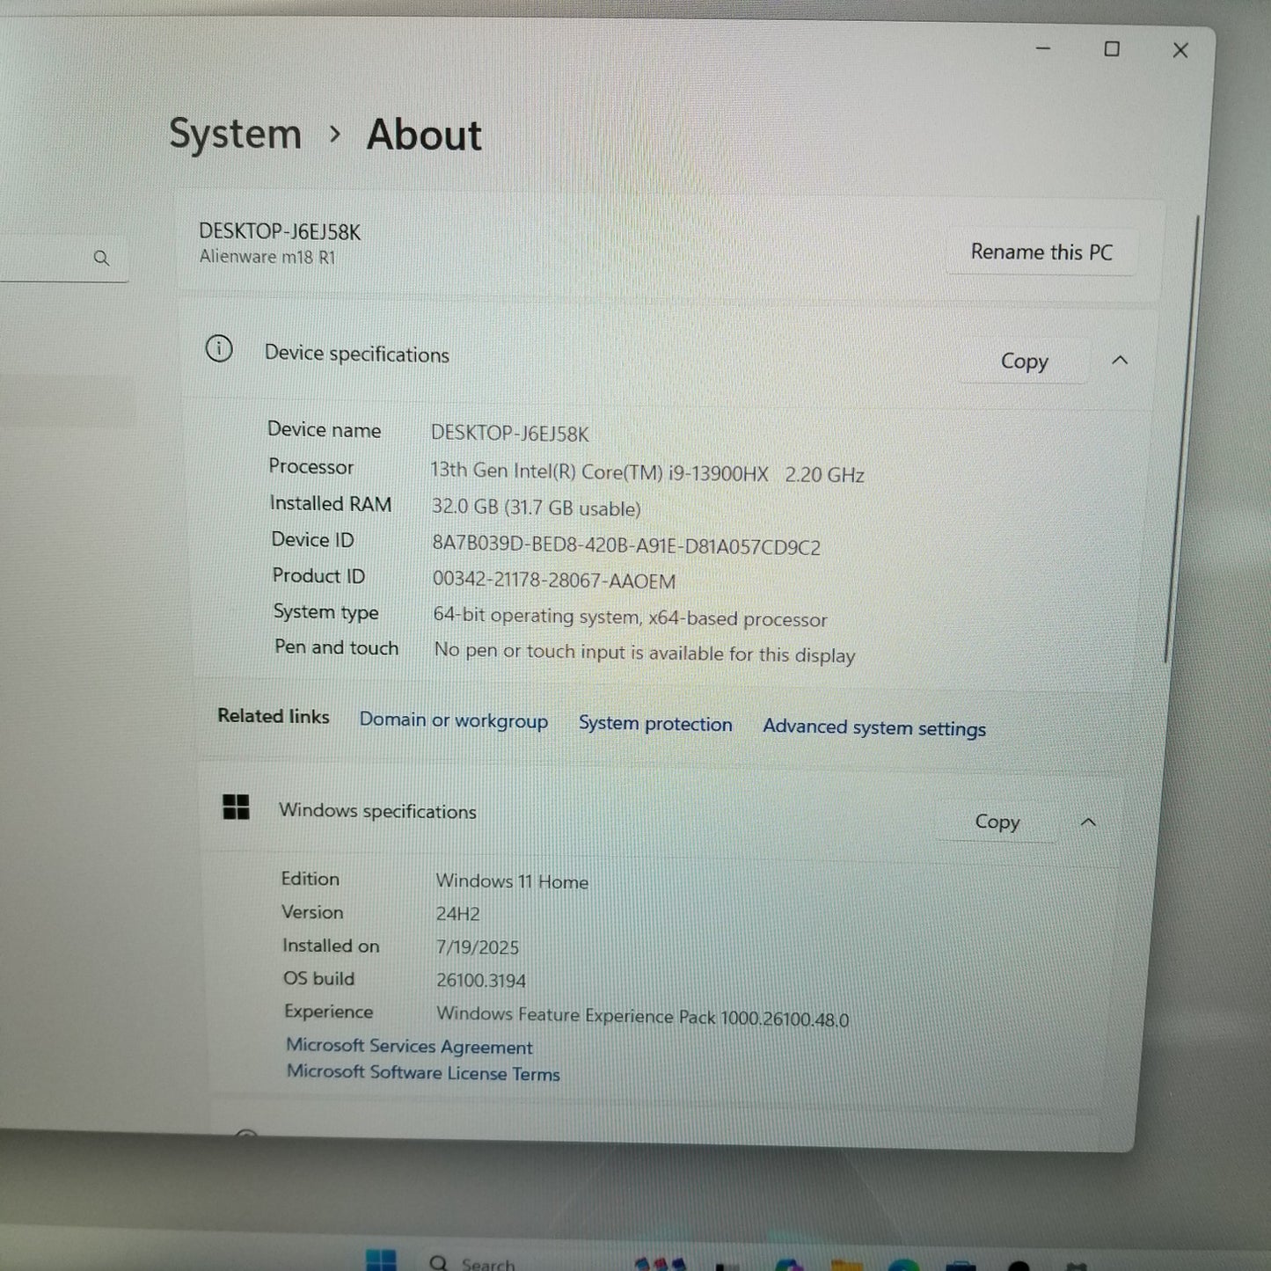
Task: Click the search magnifier icon in sidebar
Action: (101, 258)
